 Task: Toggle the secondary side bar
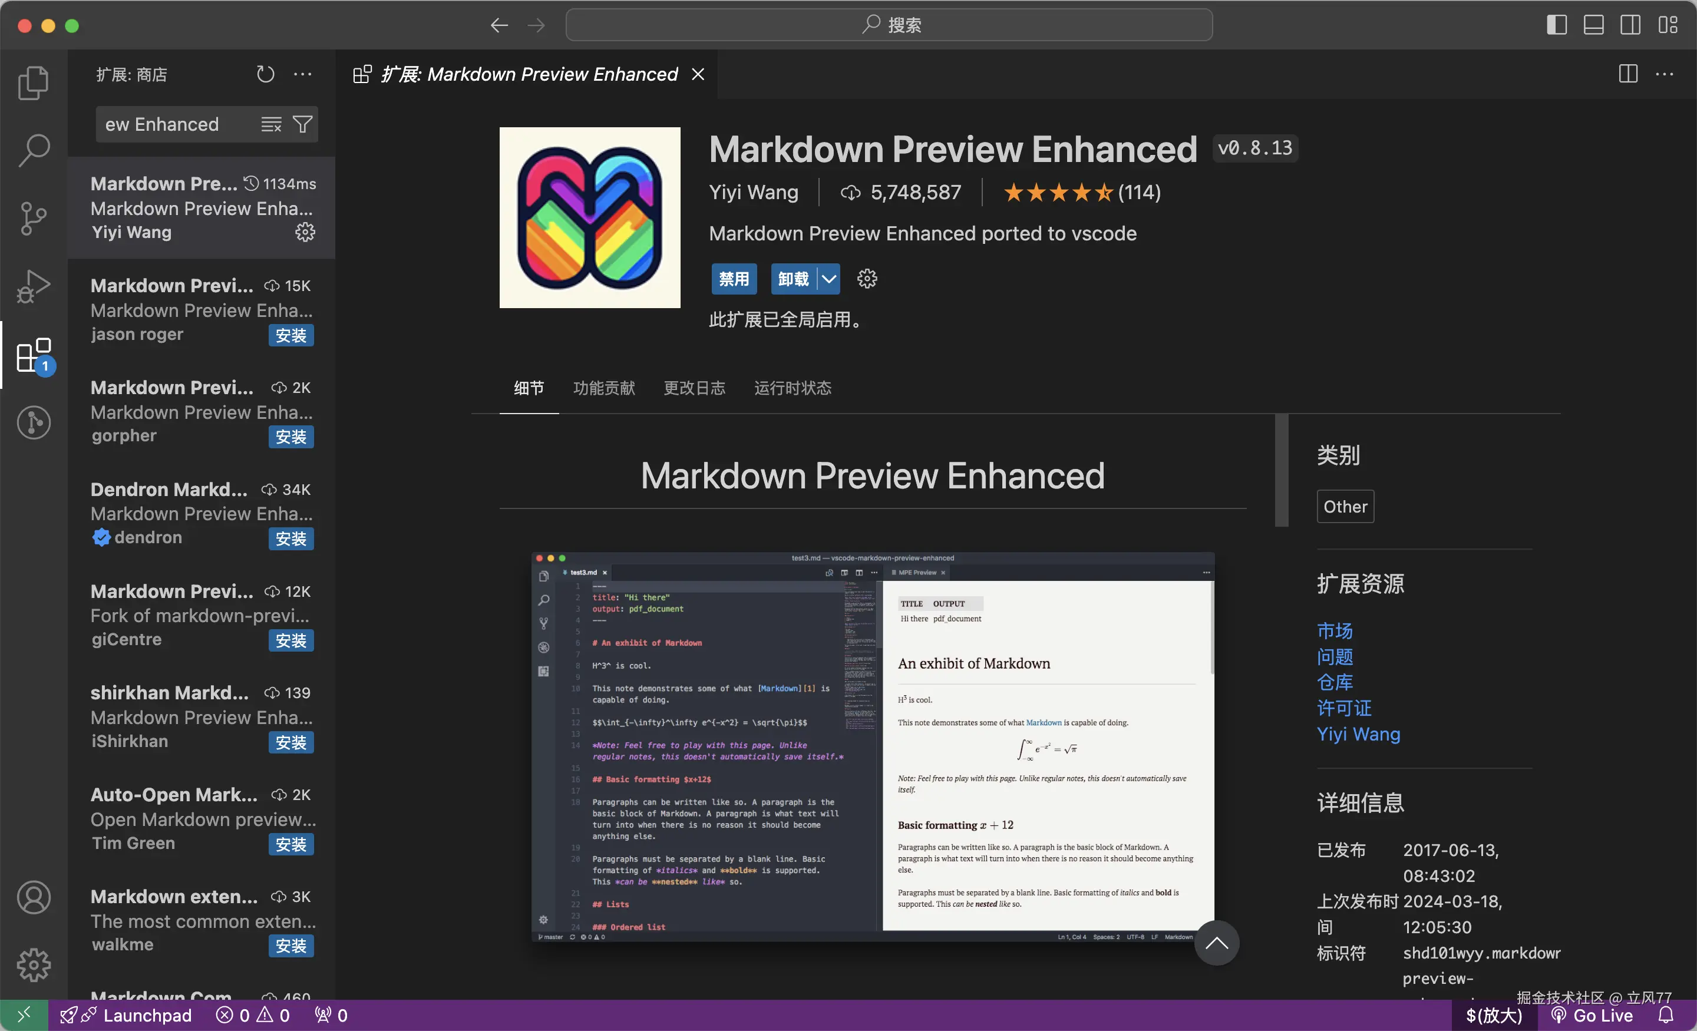click(x=1630, y=25)
